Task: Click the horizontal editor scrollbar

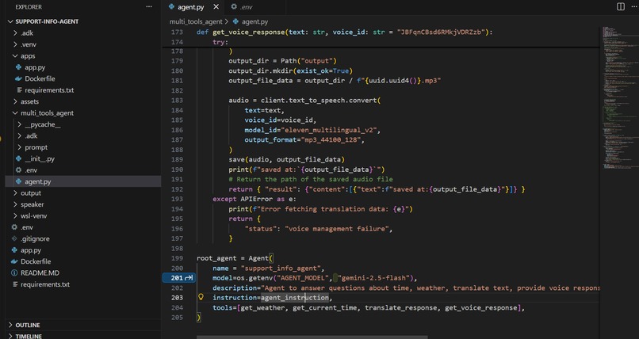Action: 312,337
